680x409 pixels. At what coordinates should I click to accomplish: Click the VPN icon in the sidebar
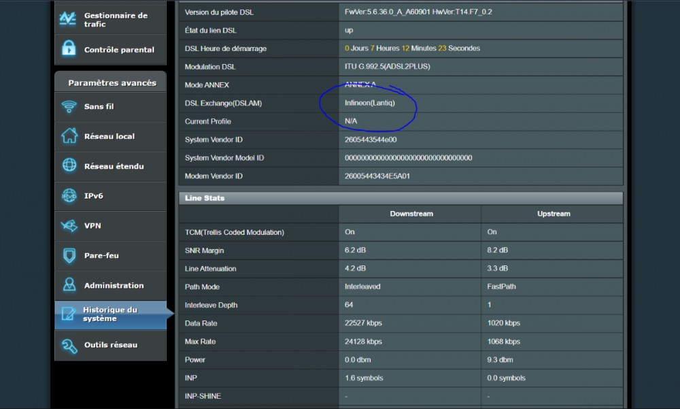click(x=69, y=226)
